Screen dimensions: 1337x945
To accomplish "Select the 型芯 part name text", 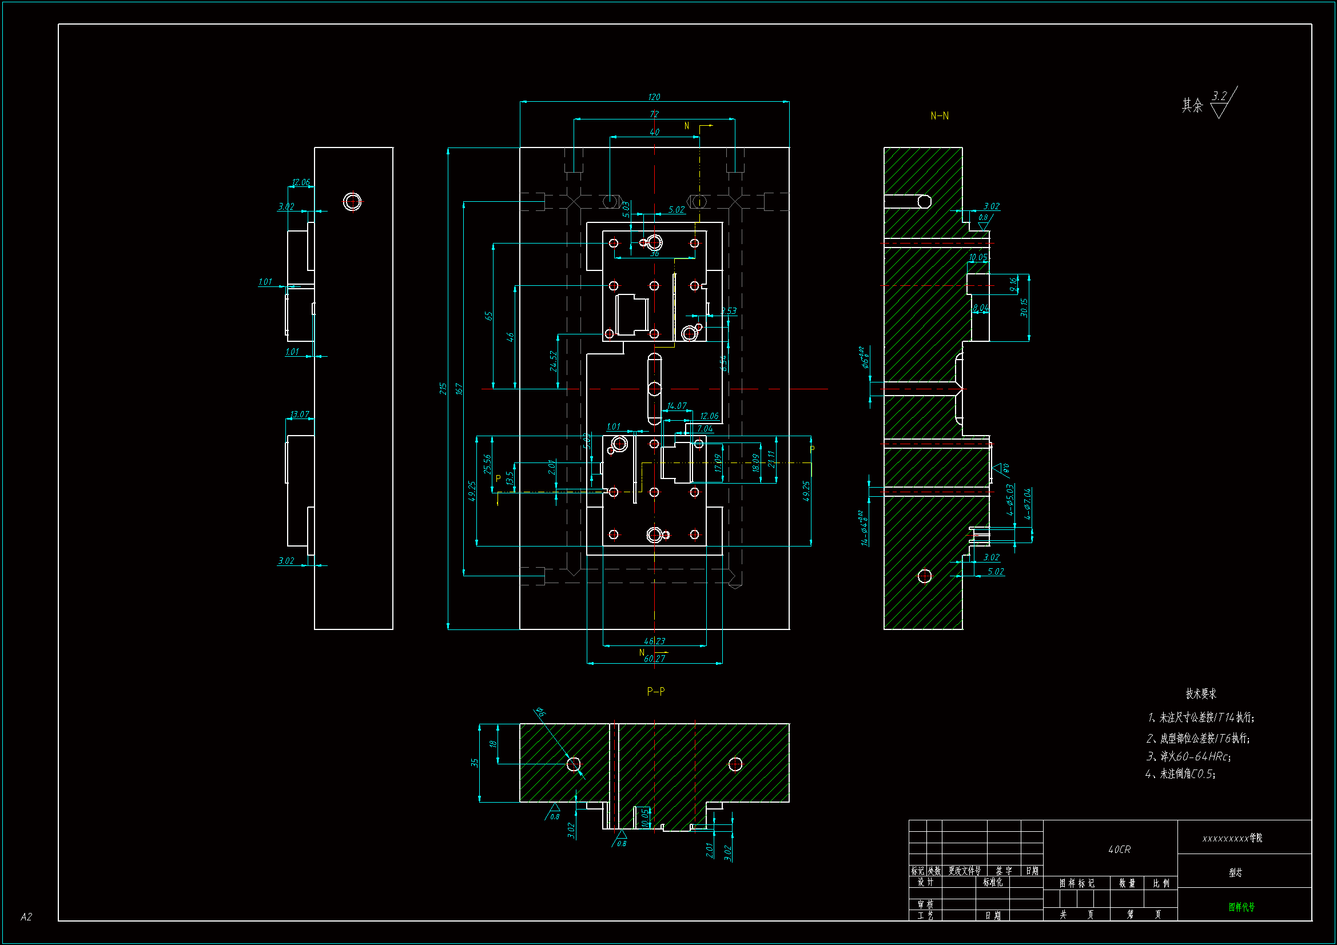I will (x=1235, y=872).
